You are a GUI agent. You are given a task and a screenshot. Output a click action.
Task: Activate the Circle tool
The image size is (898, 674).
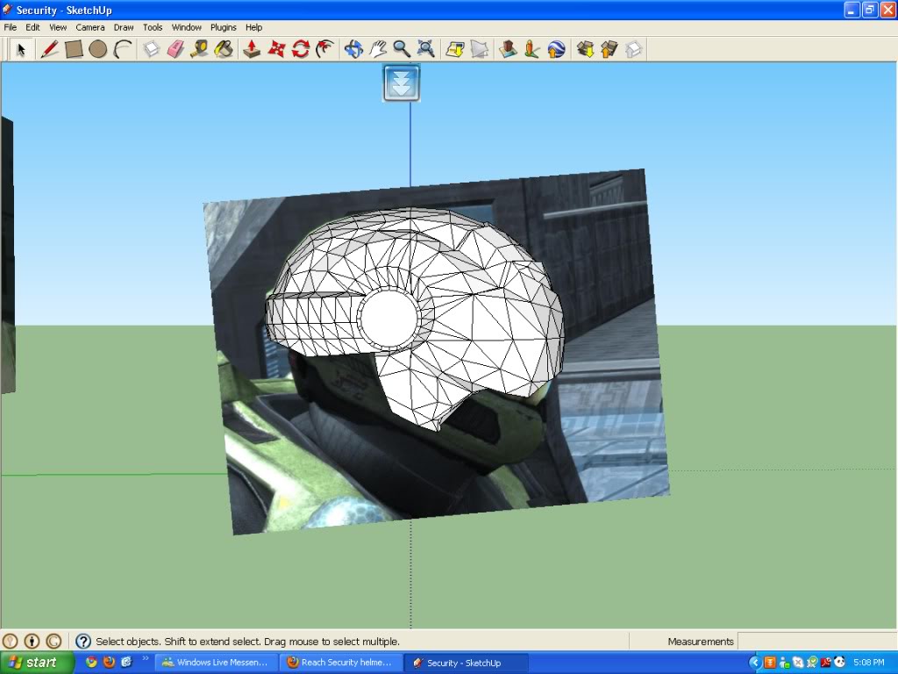[x=98, y=50]
